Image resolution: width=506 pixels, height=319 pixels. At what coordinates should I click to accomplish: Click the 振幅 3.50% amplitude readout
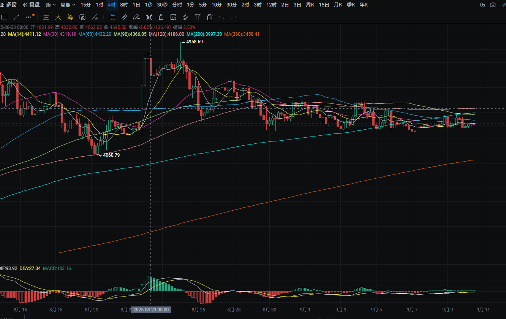pyautogui.click(x=184, y=27)
